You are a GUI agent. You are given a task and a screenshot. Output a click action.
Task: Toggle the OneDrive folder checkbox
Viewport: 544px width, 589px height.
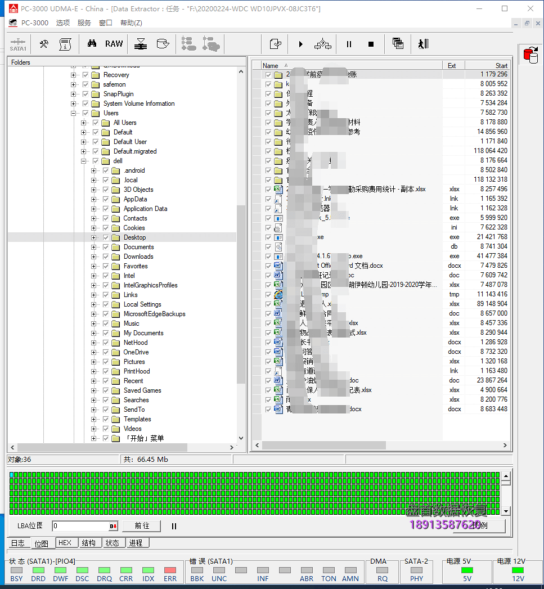pyautogui.click(x=106, y=352)
